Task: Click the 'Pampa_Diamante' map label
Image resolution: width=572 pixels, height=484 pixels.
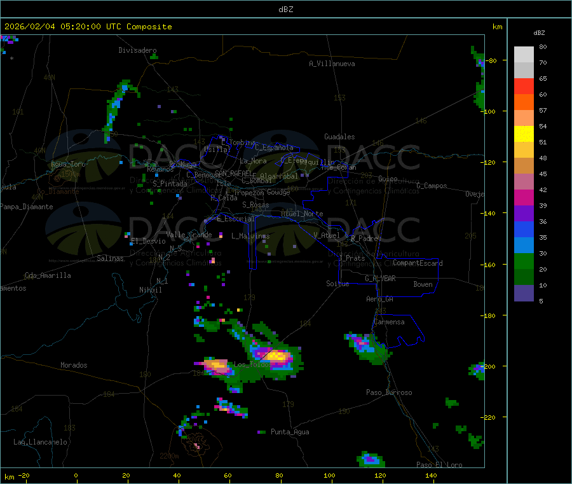Action: [27, 207]
